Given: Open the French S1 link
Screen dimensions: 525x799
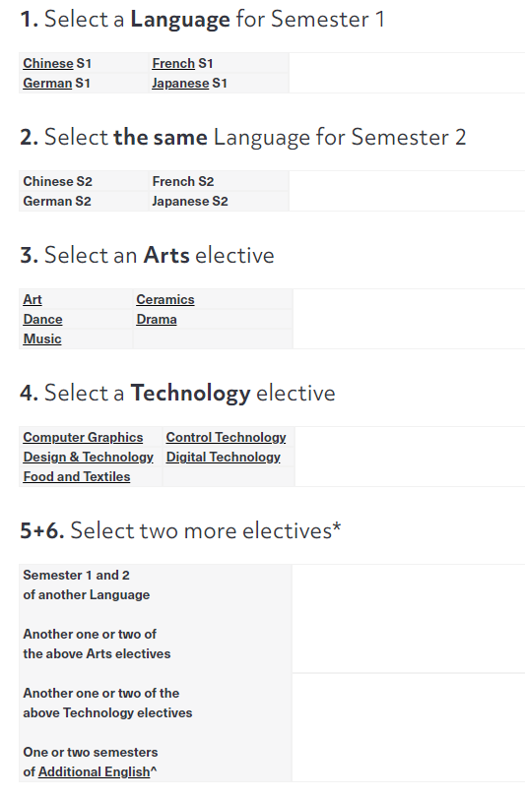Looking at the screenshot, I should pyautogui.click(x=173, y=63).
